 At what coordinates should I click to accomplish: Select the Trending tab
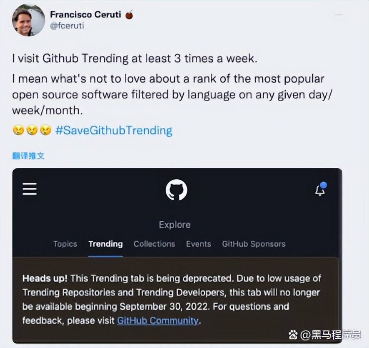[x=105, y=244]
